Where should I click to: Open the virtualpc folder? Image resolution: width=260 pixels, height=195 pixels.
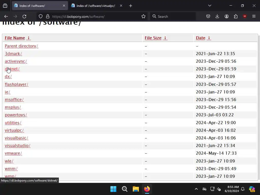click(x=14, y=130)
